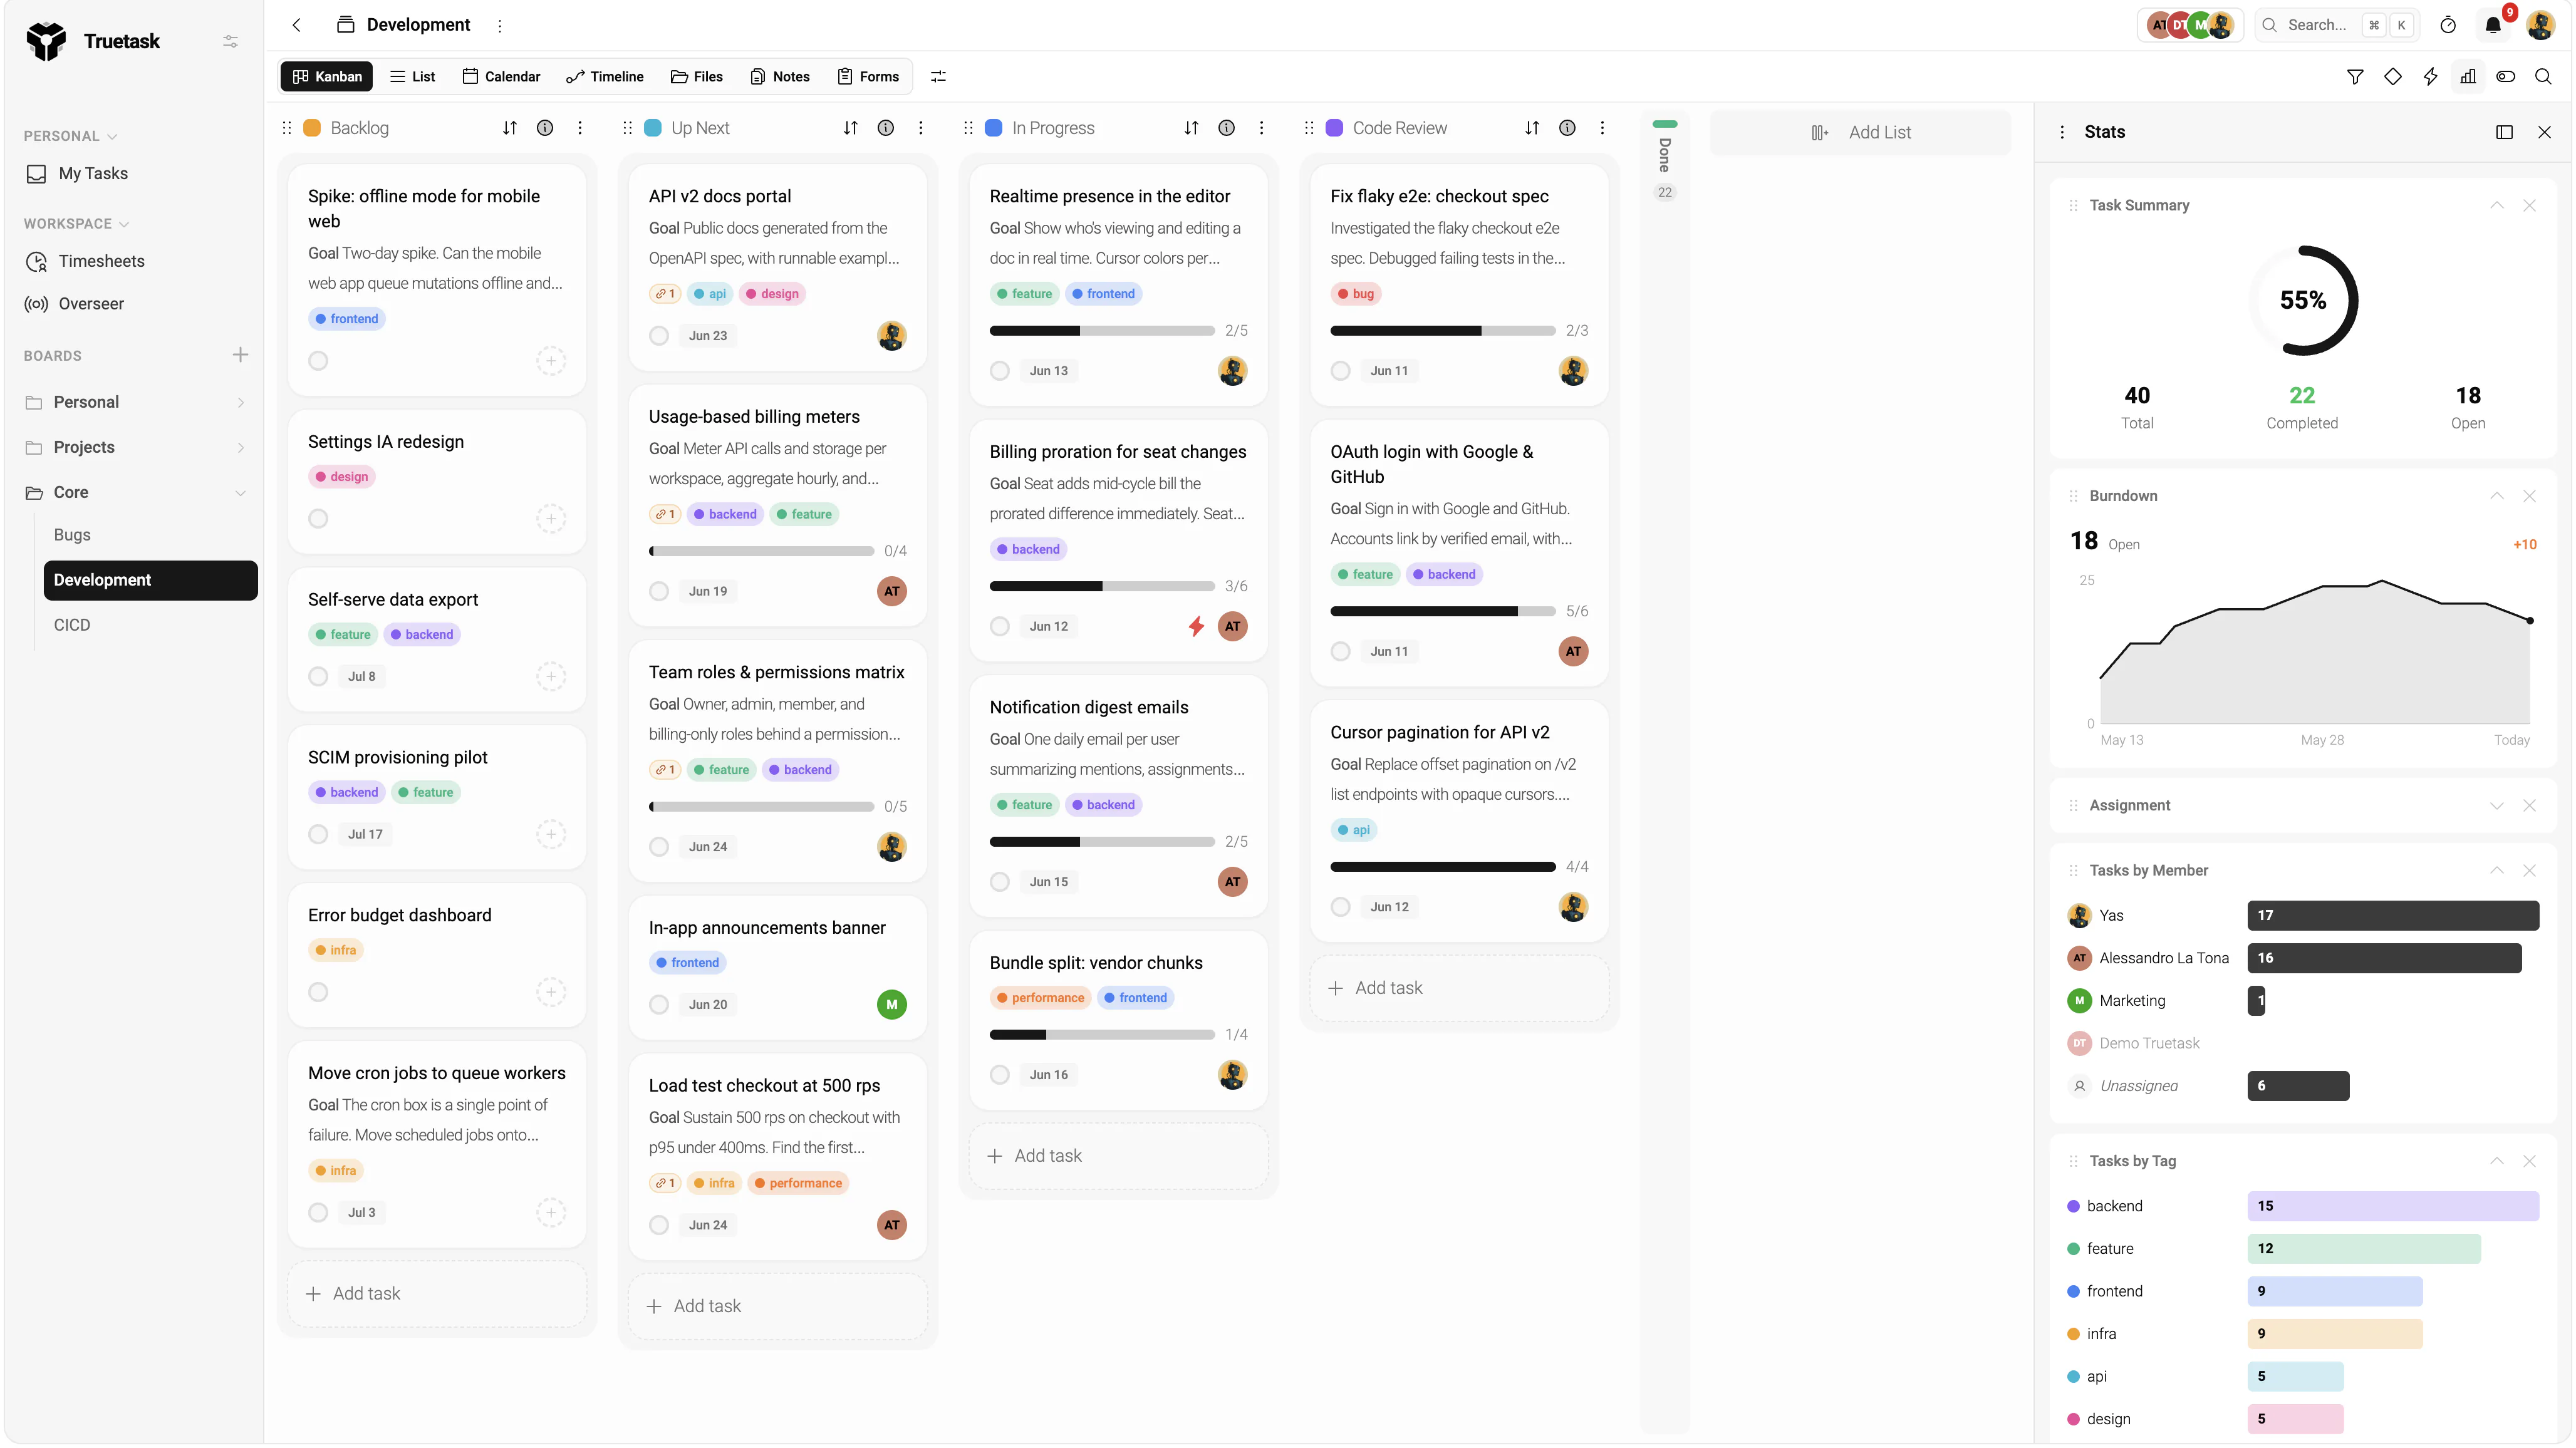This screenshot has height=1448, width=2576.
Task: Complete Notification digest emails task
Action: [1000, 882]
